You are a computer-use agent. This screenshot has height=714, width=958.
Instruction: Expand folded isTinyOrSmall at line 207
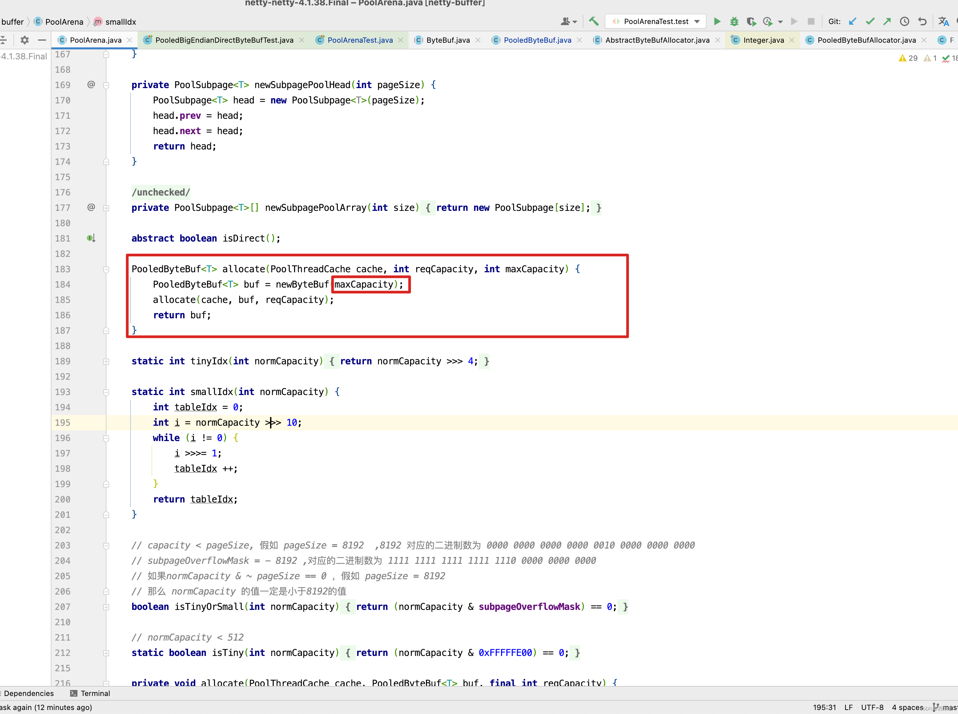(x=106, y=607)
